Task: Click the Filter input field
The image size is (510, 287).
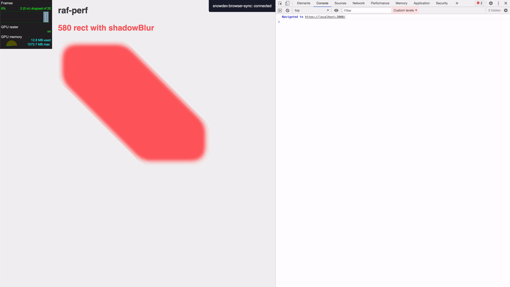Action: click(366, 10)
